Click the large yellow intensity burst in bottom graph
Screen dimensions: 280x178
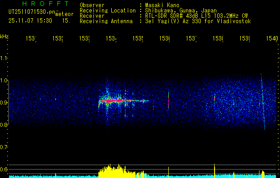[x=116, y=172]
